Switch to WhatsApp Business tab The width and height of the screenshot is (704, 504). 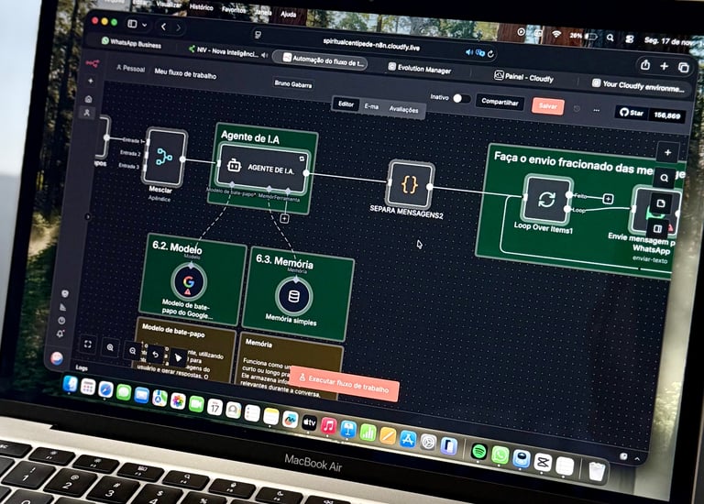[x=132, y=43]
